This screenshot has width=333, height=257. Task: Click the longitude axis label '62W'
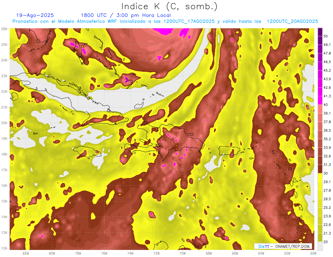click(x=287, y=253)
